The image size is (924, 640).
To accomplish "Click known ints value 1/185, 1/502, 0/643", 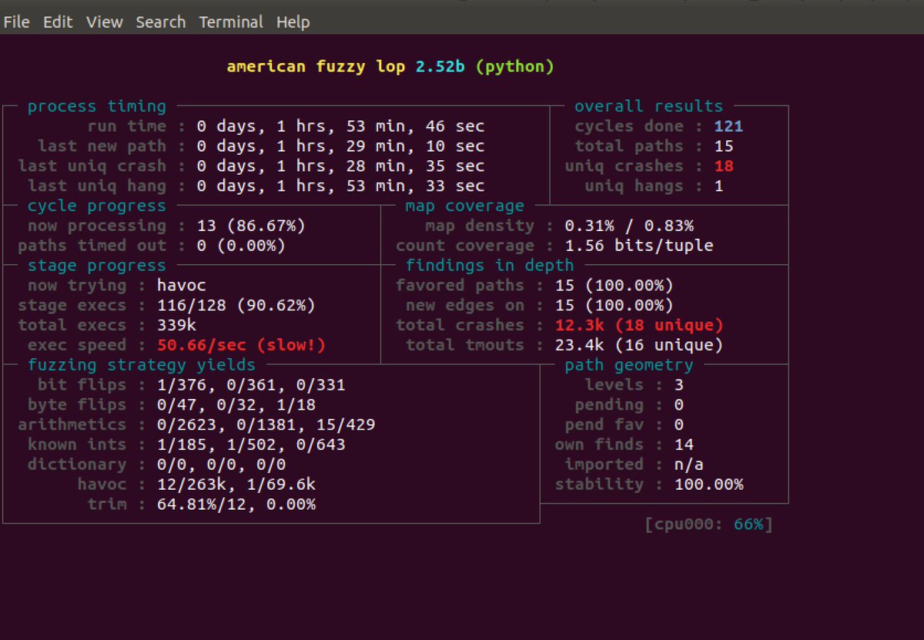I will pos(251,445).
